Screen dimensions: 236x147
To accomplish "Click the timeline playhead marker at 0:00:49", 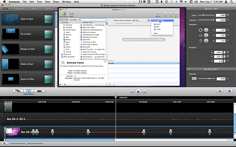I will (x=116, y=98).
